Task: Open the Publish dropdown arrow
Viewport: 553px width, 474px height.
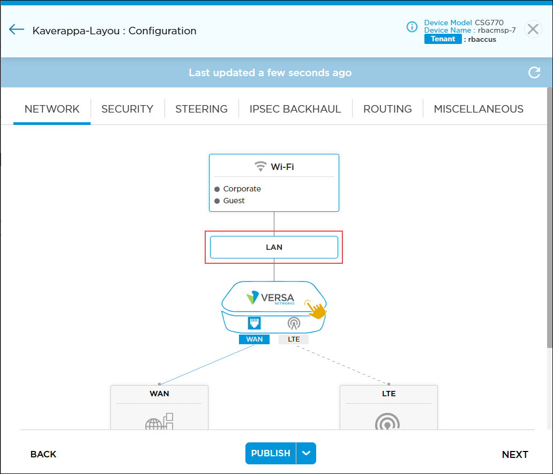Action: pos(306,453)
